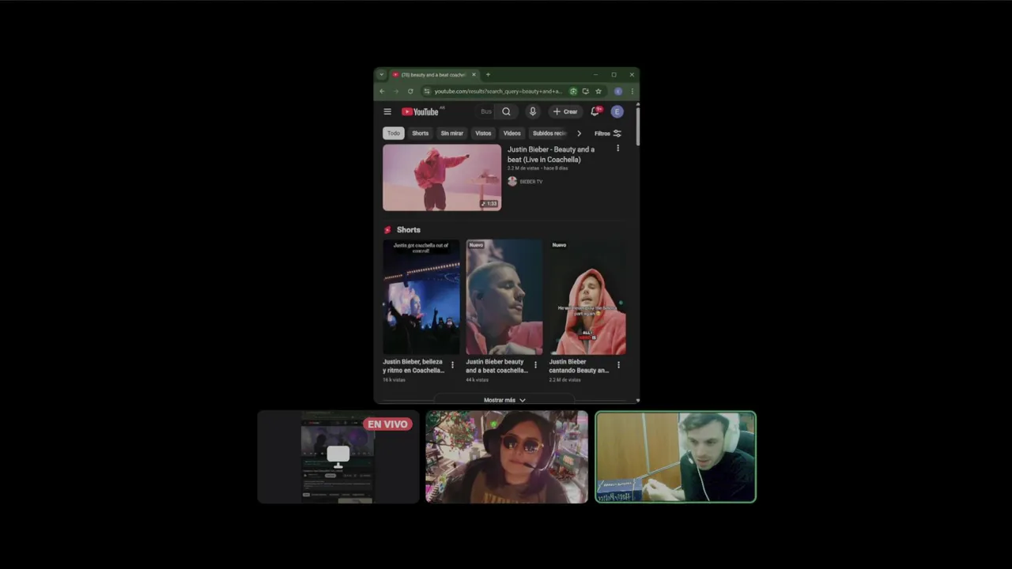The width and height of the screenshot is (1012, 569).
Task: Expand Shorts with Mostrar más
Action: 504,400
